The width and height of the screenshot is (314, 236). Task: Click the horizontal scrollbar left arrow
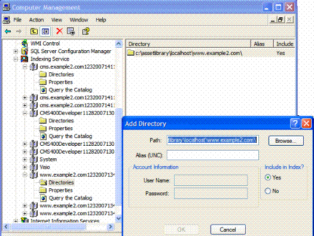coord(6,226)
